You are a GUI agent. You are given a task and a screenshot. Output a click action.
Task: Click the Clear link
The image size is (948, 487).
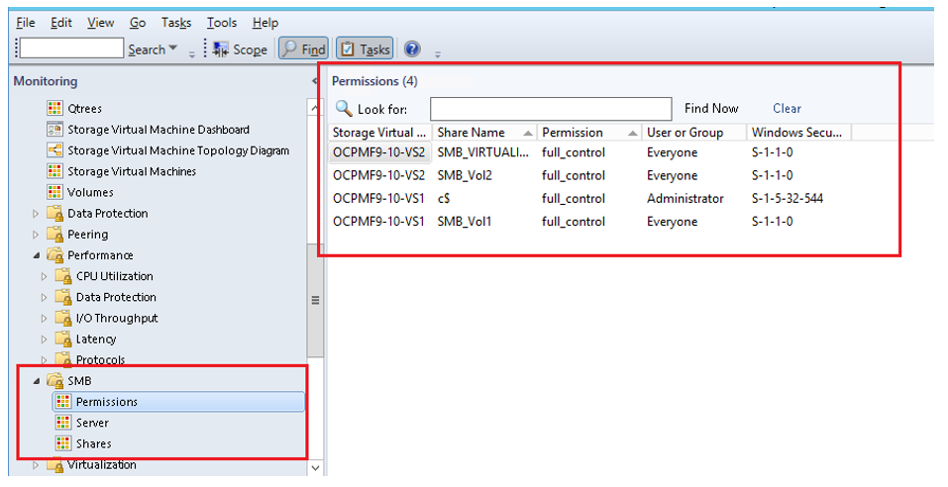[x=787, y=109]
